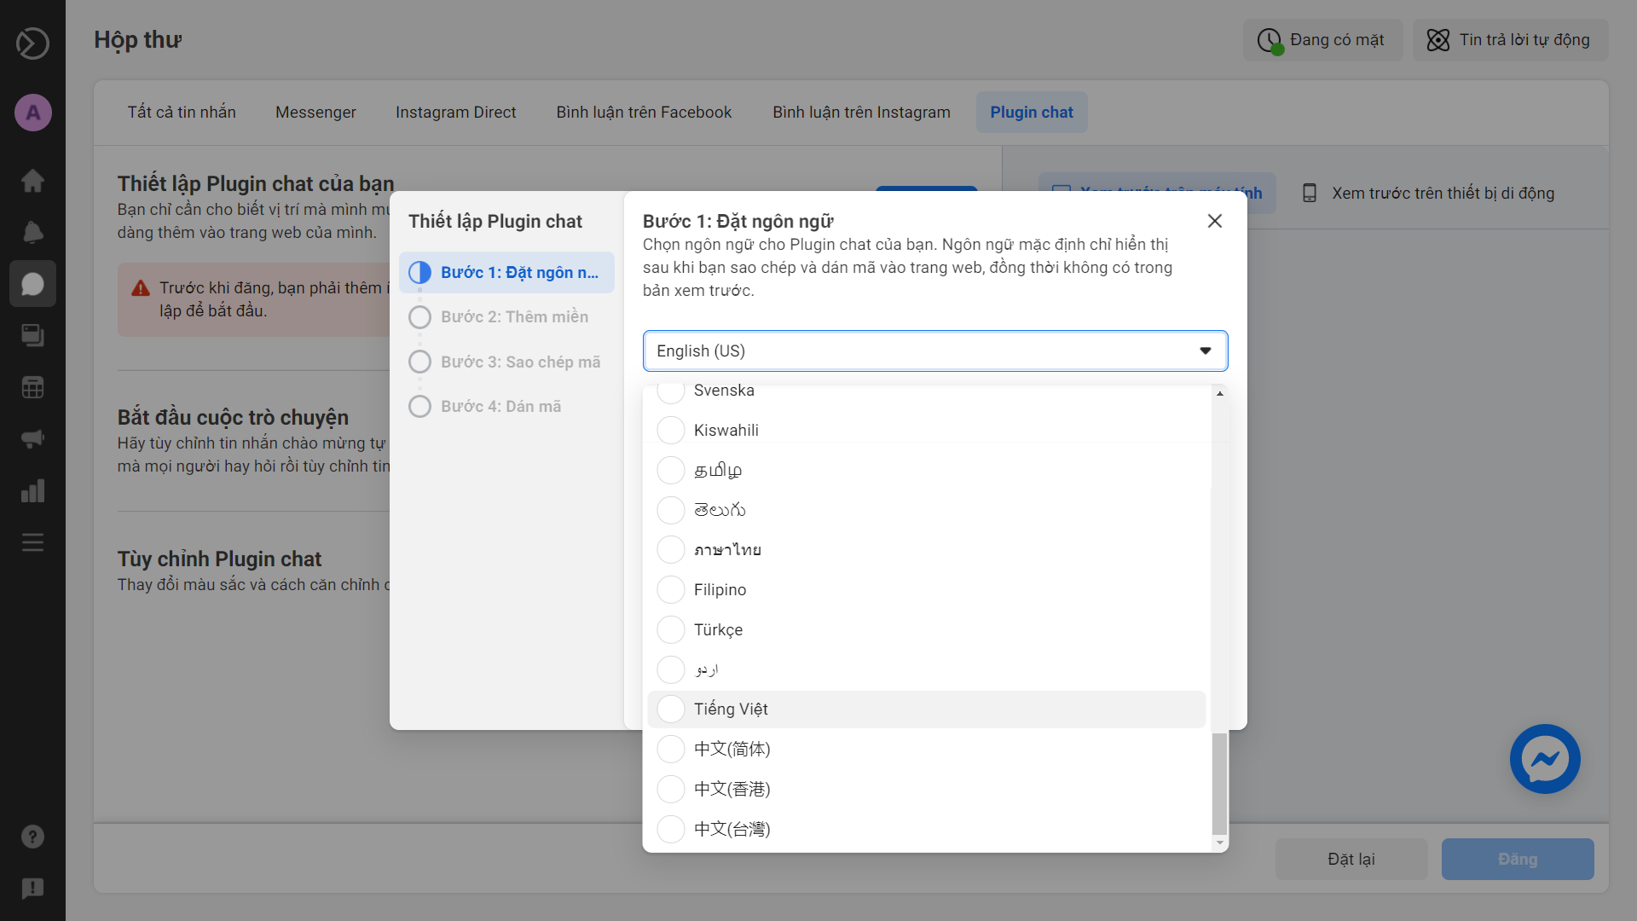Click the planner grid icon in sidebar
The width and height of the screenshot is (1637, 921).
[x=32, y=387]
